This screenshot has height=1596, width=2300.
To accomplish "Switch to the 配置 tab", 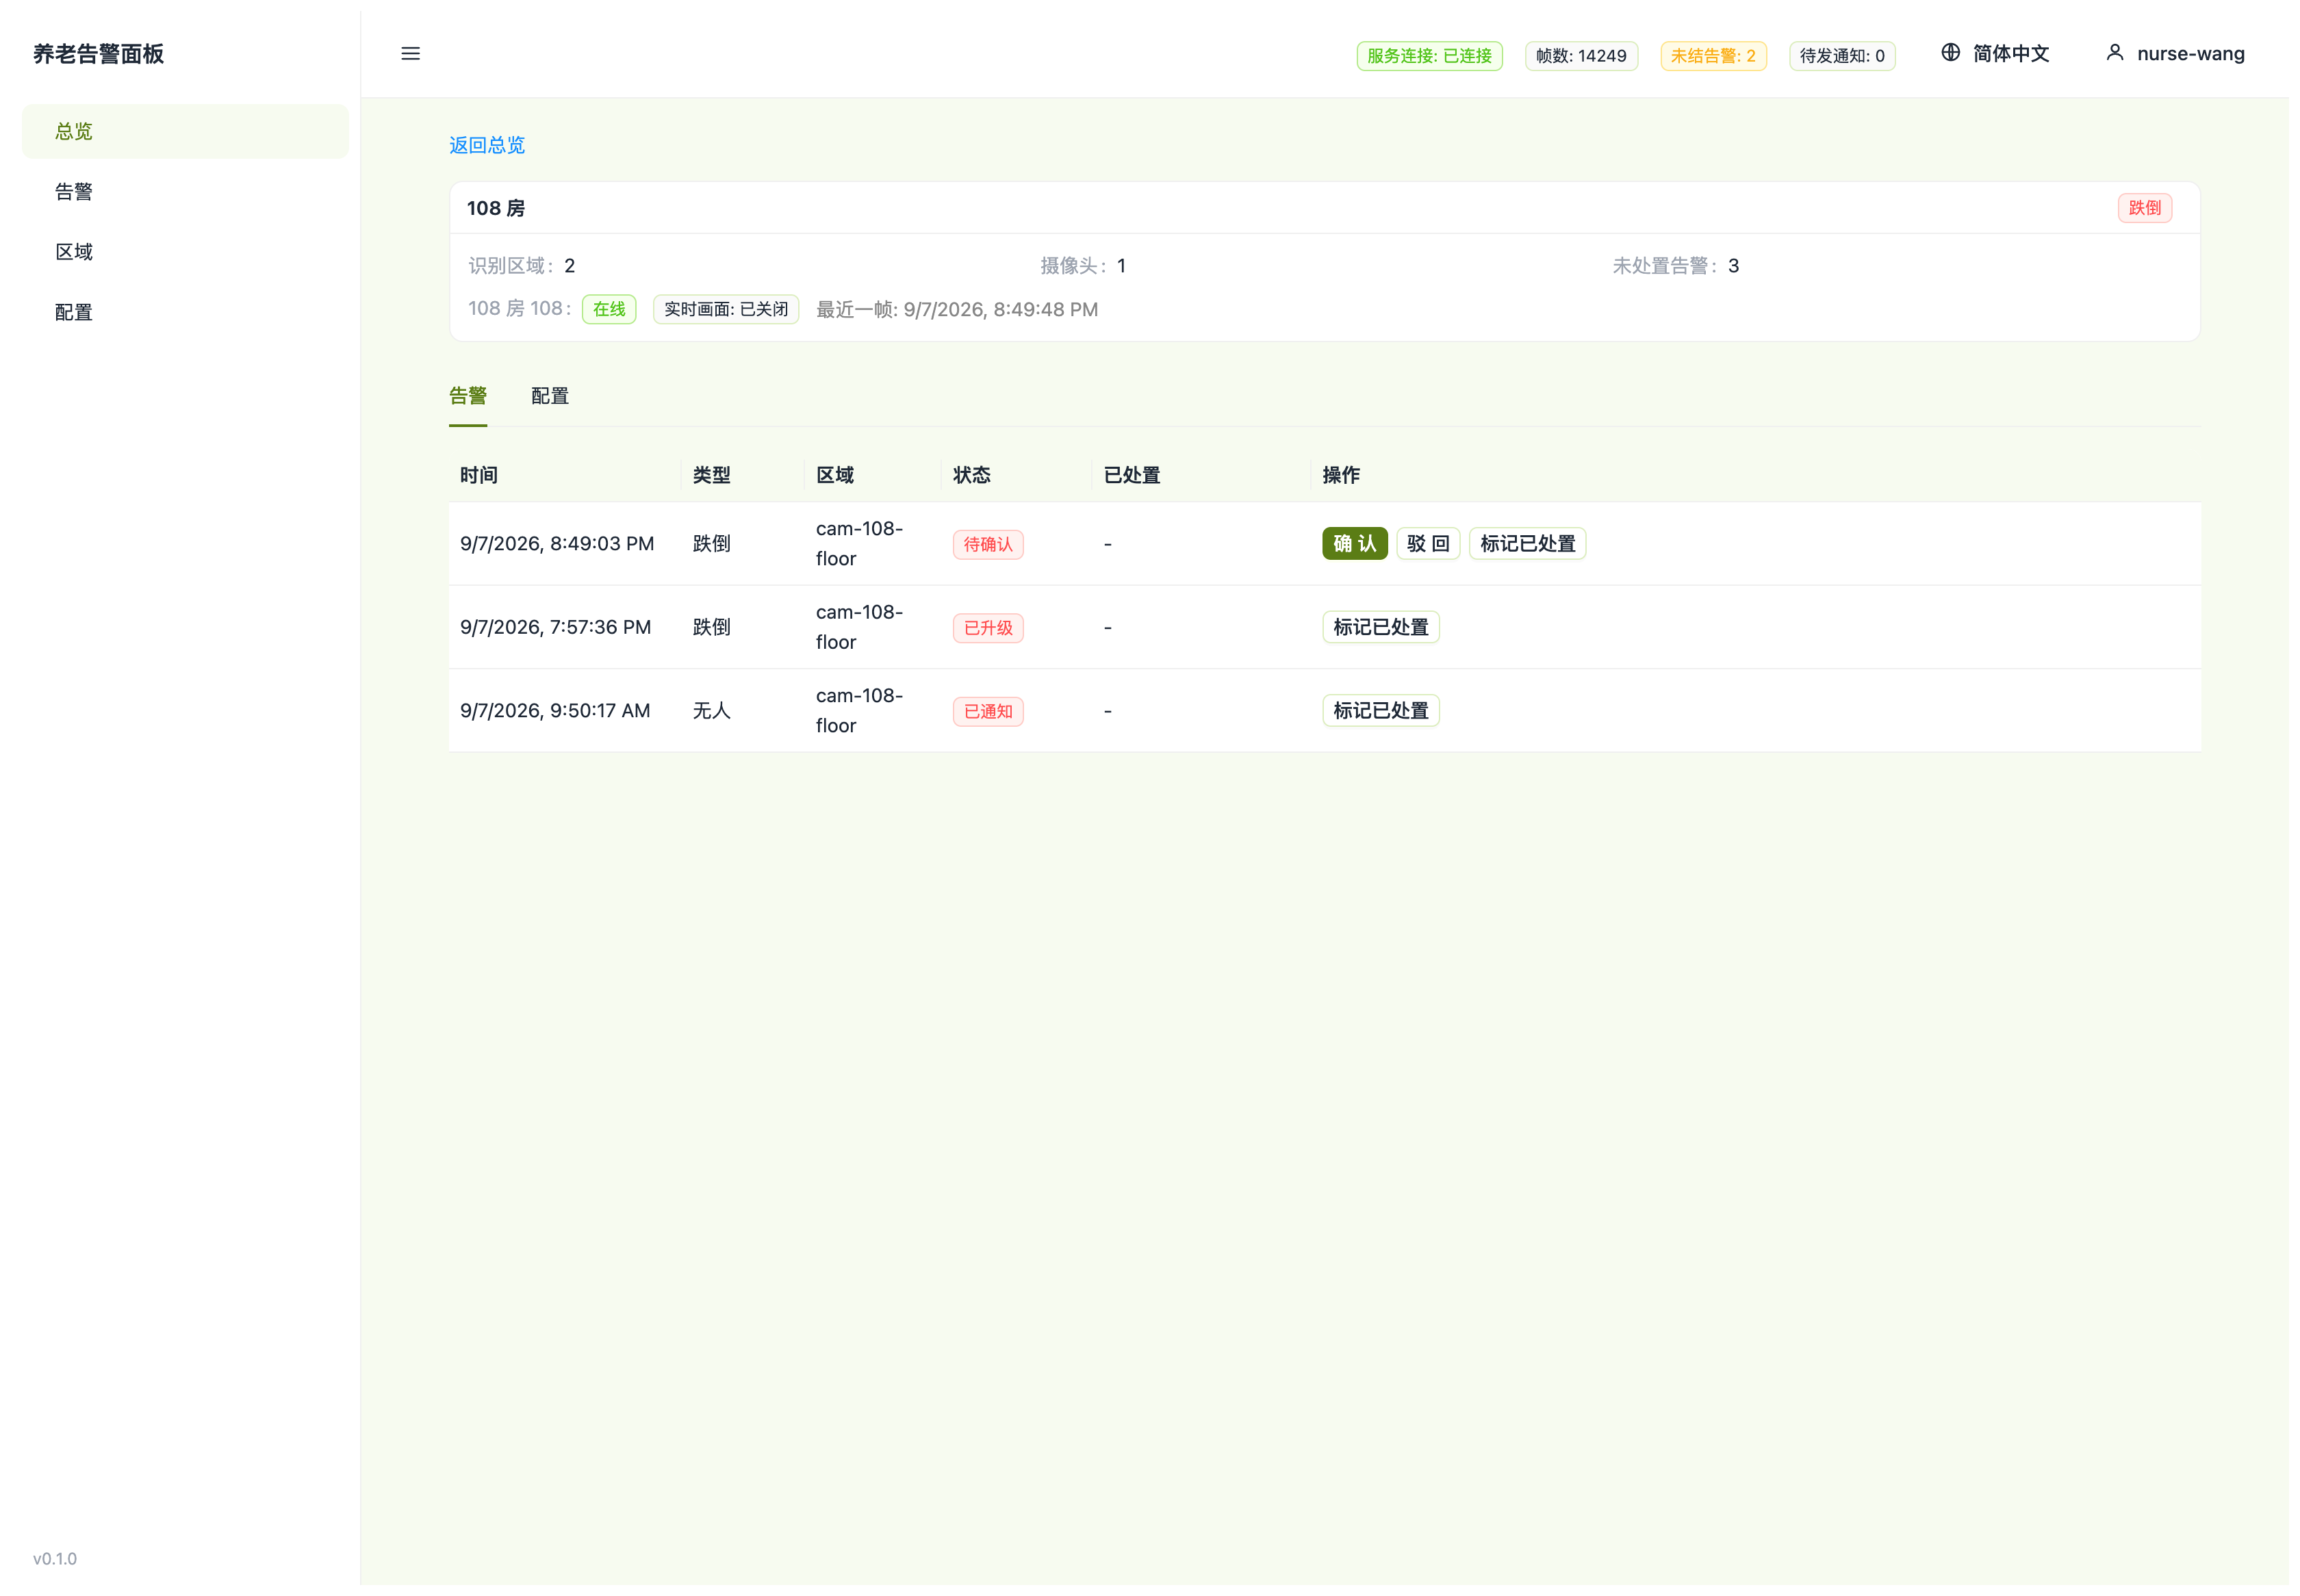I will click(549, 396).
